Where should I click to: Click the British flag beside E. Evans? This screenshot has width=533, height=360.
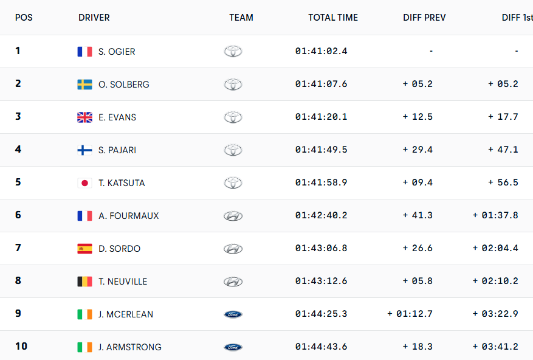84,117
